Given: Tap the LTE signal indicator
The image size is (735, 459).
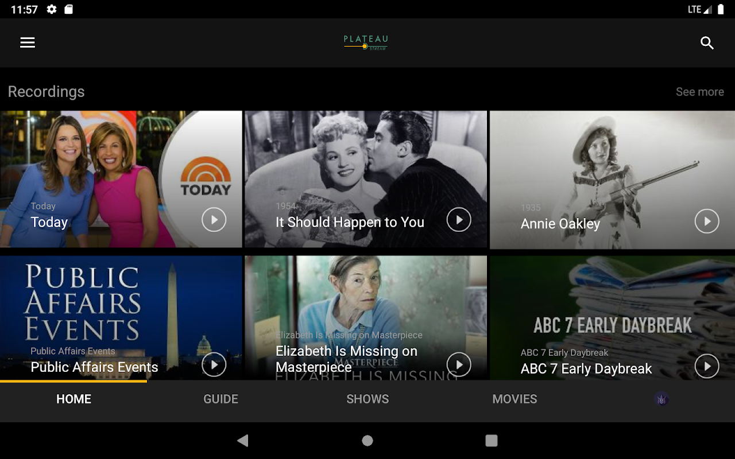Looking at the screenshot, I should click(699, 9).
